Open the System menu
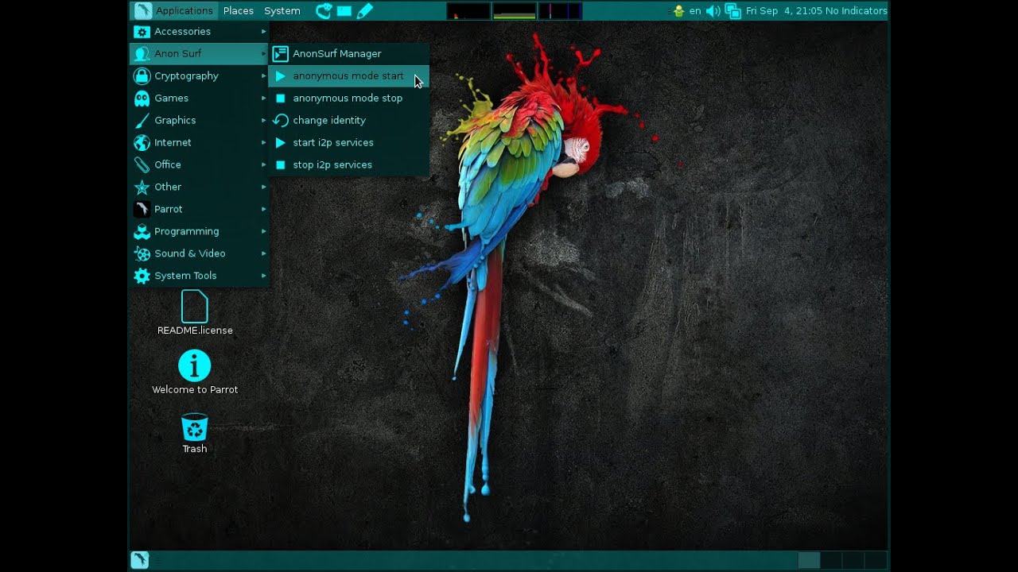The height and width of the screenshot is (572, 1018). [x=282, y=11]
